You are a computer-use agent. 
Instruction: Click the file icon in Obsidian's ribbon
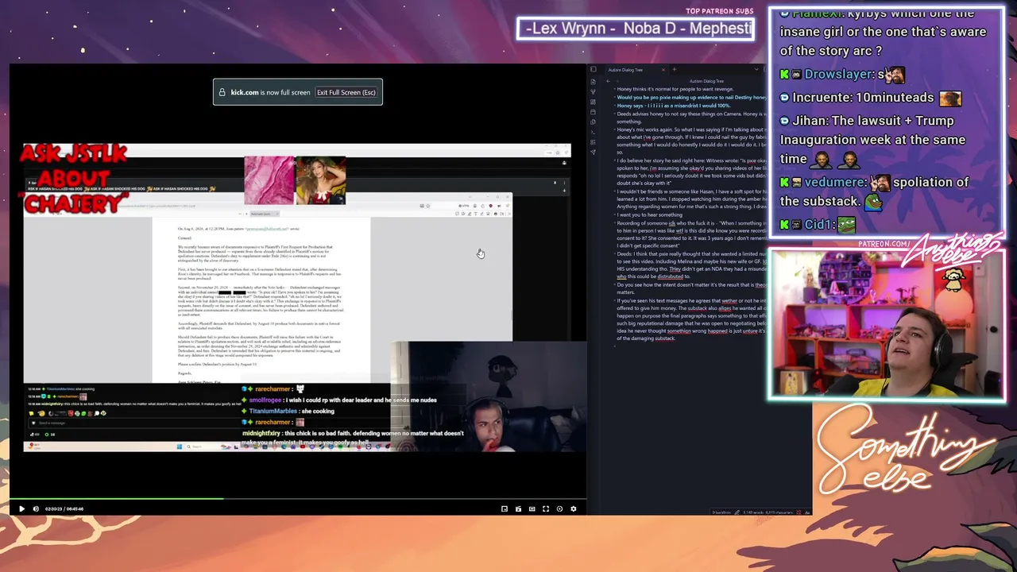593,81
